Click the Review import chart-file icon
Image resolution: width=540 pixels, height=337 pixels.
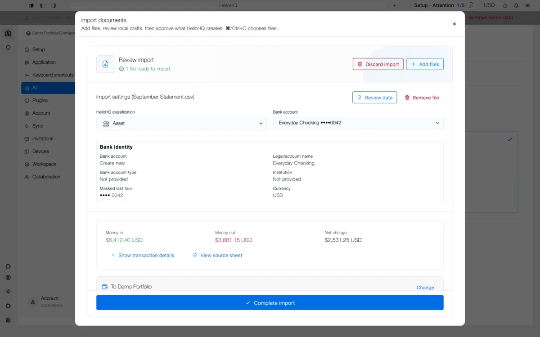[105, 64]
